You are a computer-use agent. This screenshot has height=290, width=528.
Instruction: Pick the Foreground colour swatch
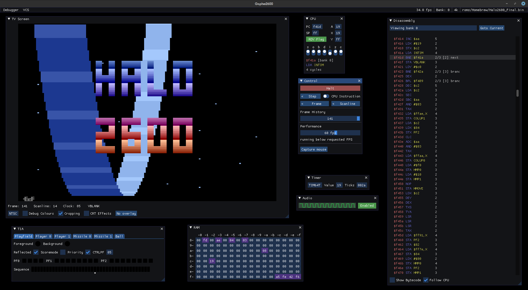(x=38, y=244)
